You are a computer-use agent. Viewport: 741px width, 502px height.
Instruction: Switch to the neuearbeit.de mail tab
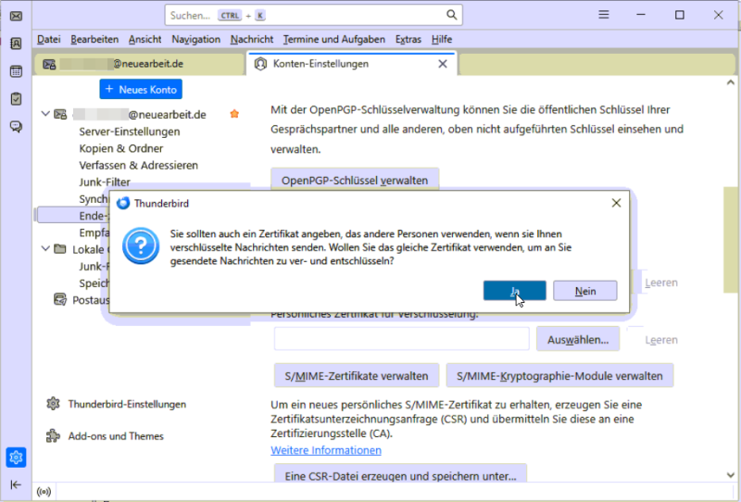tap(140, 64)
